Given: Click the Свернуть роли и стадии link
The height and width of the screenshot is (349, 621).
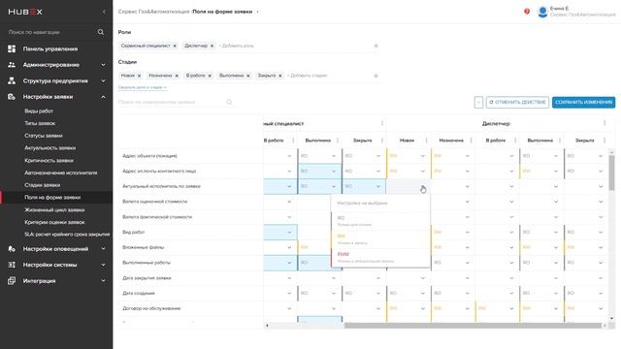Looking at the screenshot, I should point(143,87).
